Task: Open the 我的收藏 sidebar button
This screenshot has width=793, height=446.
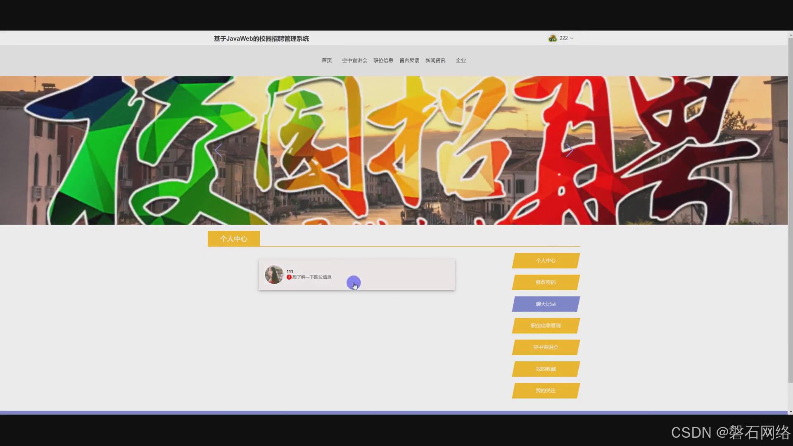Action: point(546,369)
